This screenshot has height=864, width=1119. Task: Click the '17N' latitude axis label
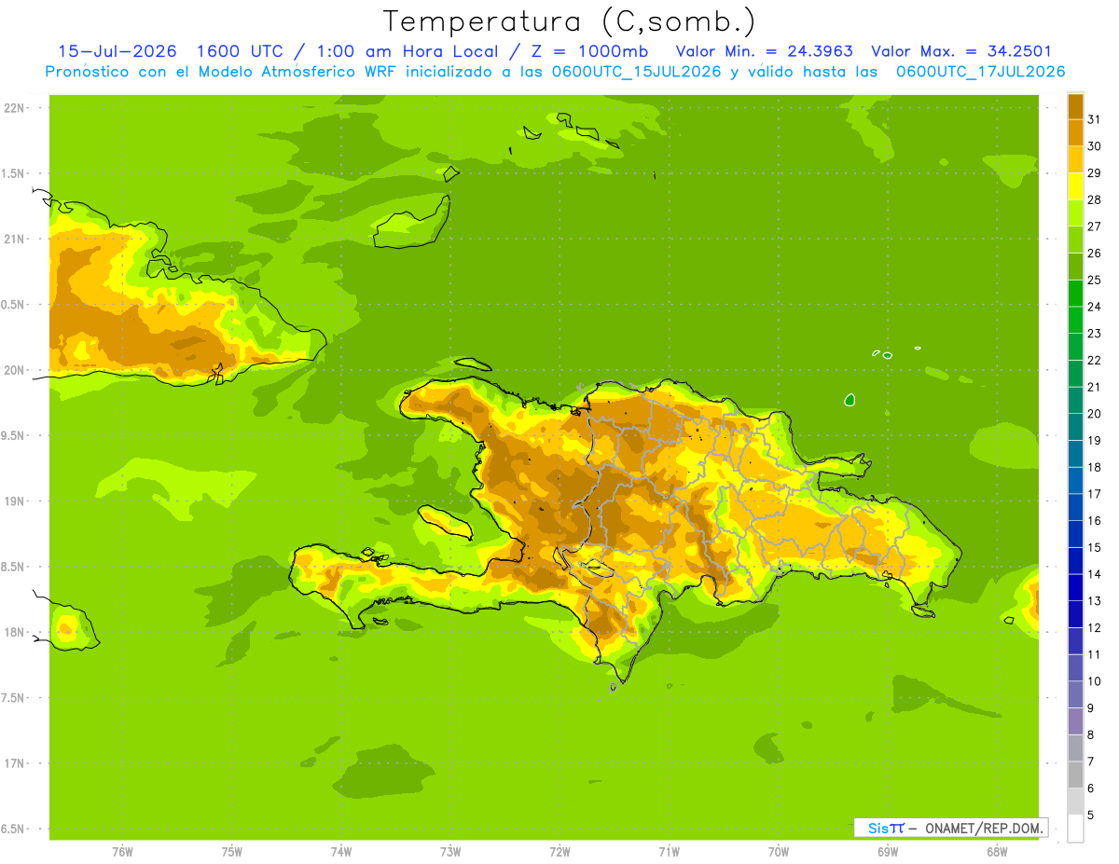click(14, 763)
